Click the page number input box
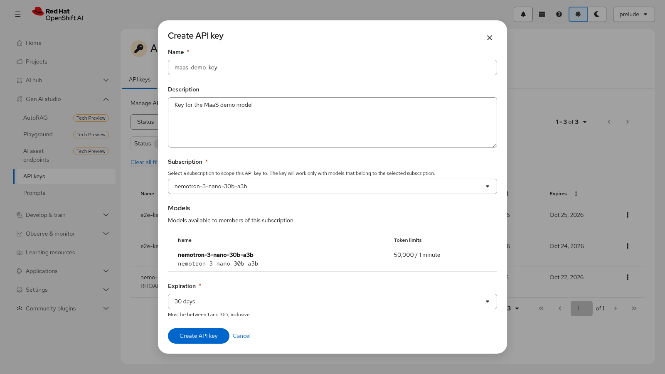665x374 pixels. [x=581, y=308]
